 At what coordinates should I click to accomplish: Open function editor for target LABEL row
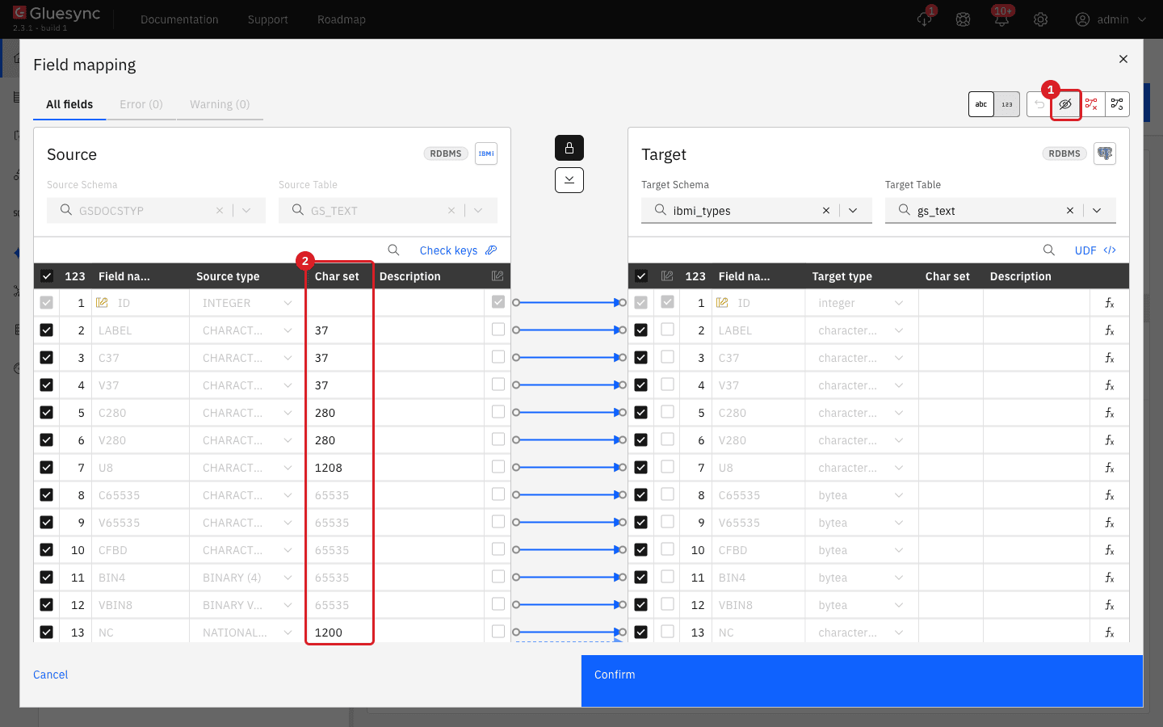(x=1110, y=330)
